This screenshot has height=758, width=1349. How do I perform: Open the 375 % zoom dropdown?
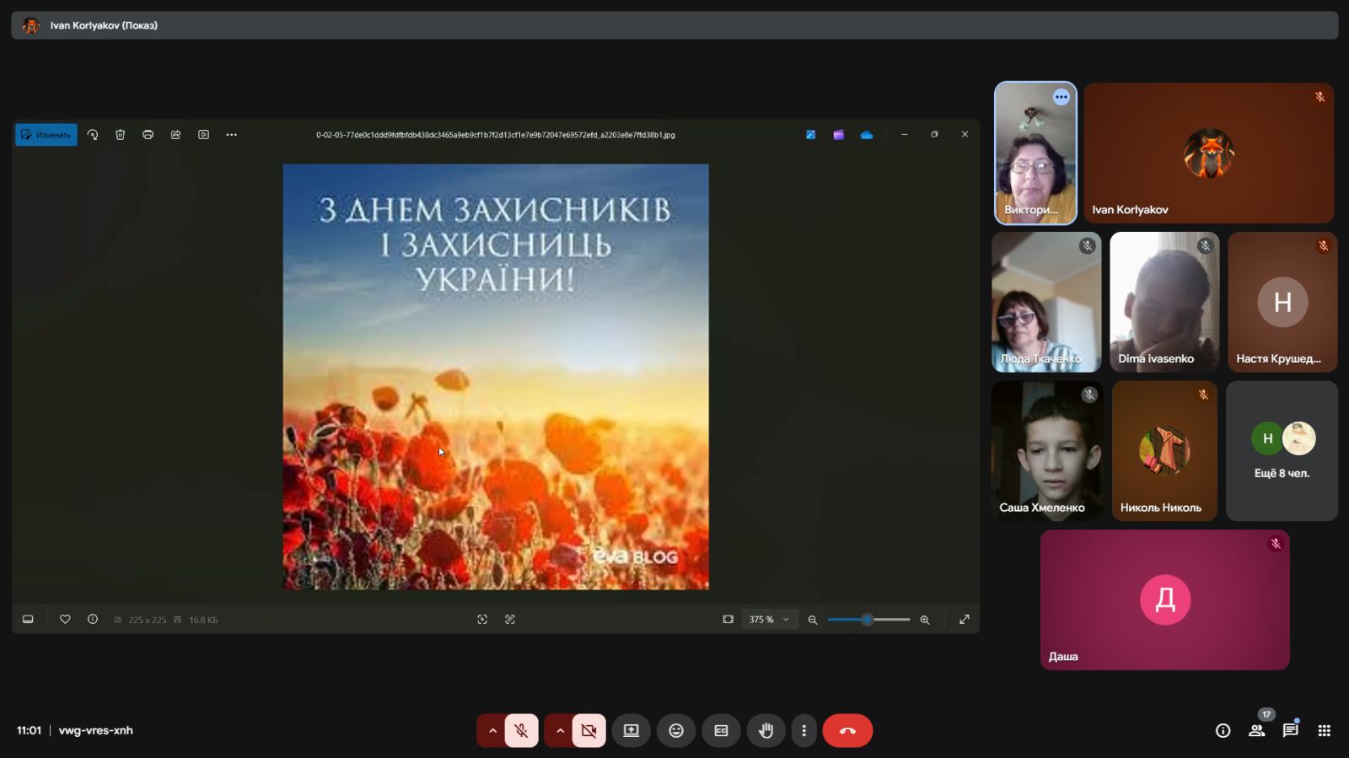point(769,620)
